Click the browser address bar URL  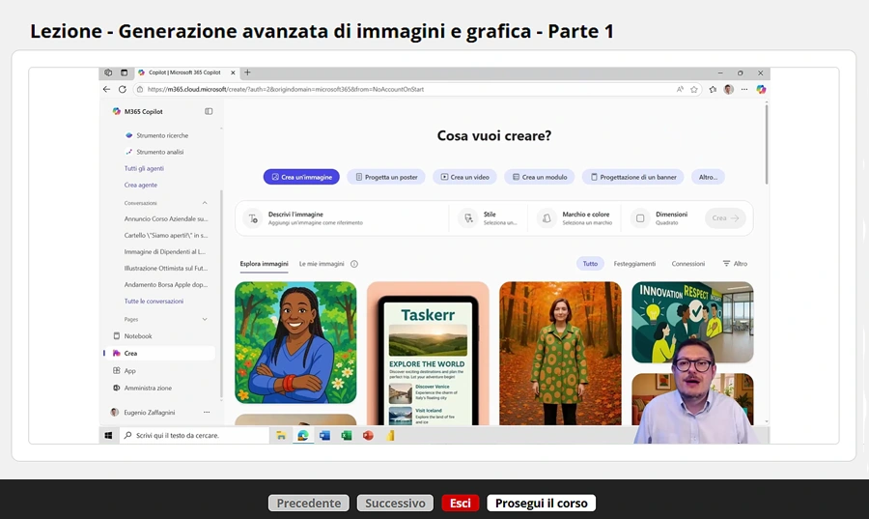286,89
